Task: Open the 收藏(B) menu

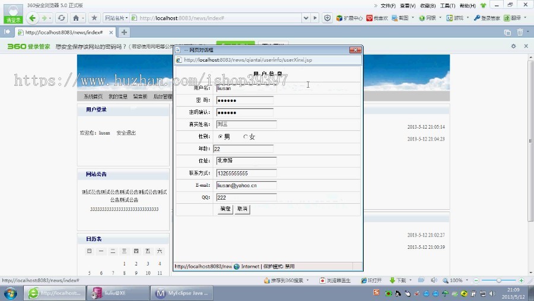Action: click(x=428, y=6)
